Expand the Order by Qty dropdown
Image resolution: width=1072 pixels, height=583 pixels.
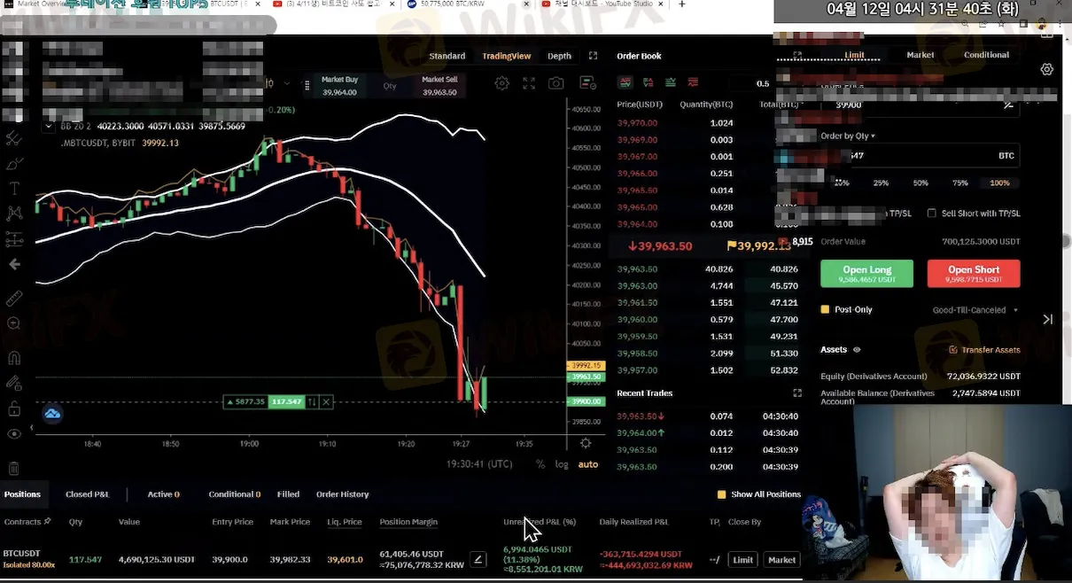pos(848,136)
